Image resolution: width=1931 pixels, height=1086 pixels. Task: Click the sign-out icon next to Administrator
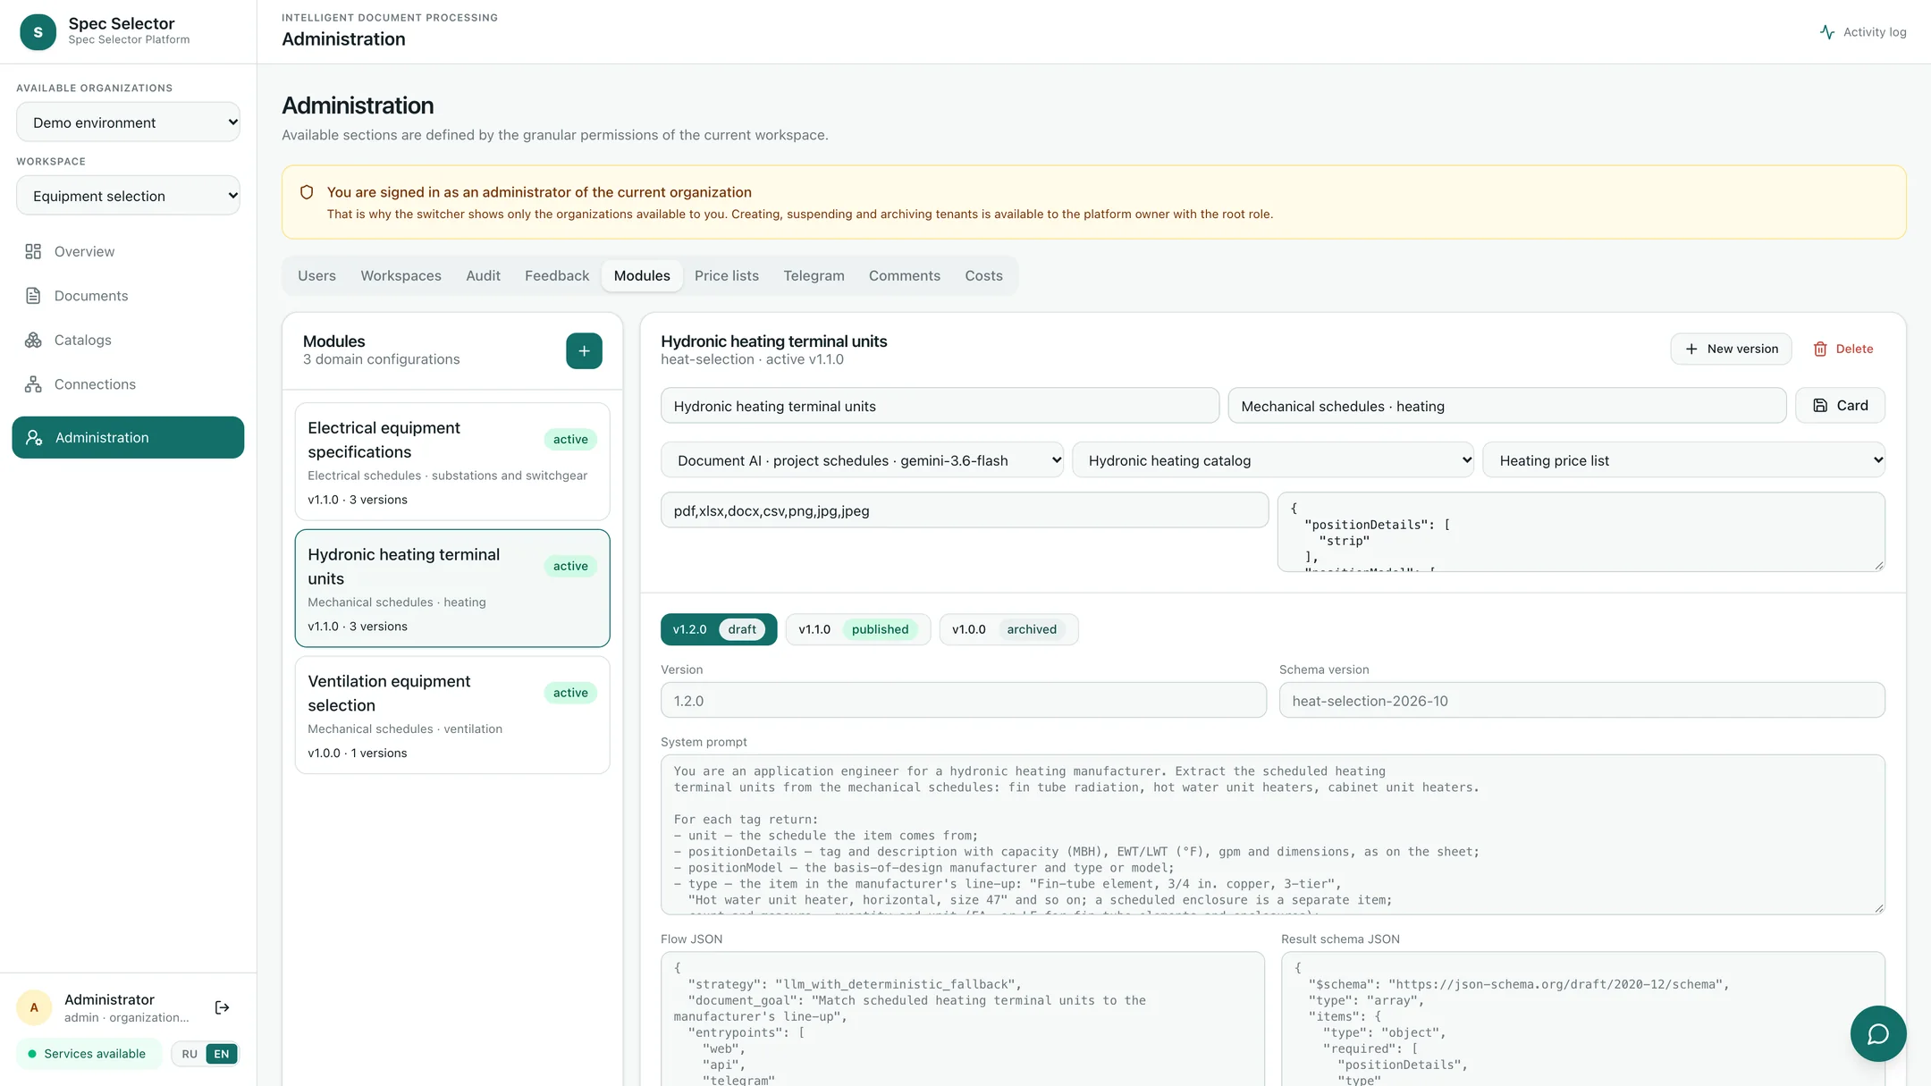[x=223, y=1007]
